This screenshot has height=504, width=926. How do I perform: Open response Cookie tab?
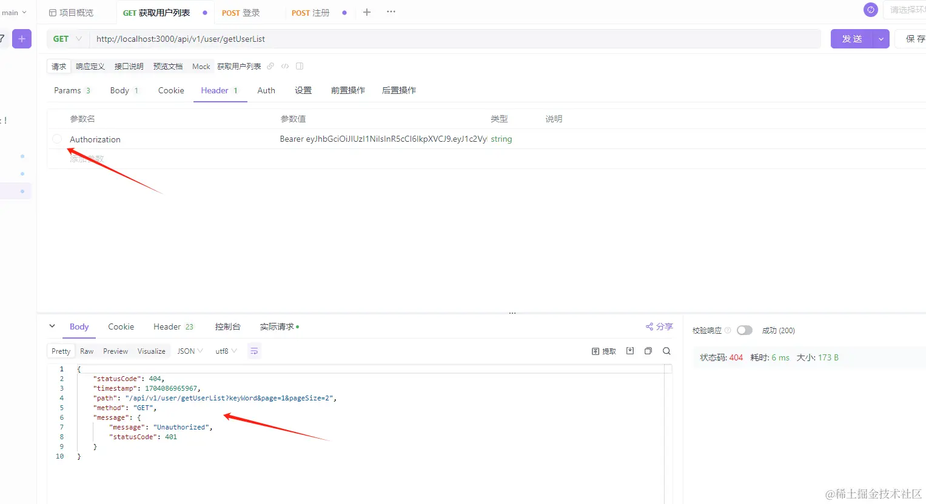[x=121, y=327]
